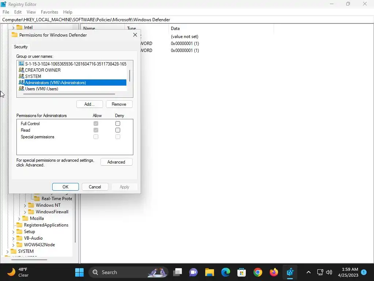Click the WOW6432Node folder icon
This screenshot has width=374, height=281.
point(19,245)
